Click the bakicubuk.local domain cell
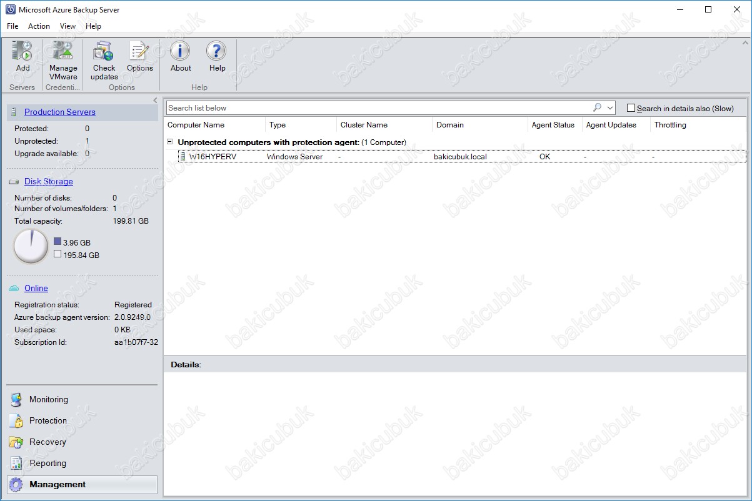The image size is (752, 501). click(460, 157)
